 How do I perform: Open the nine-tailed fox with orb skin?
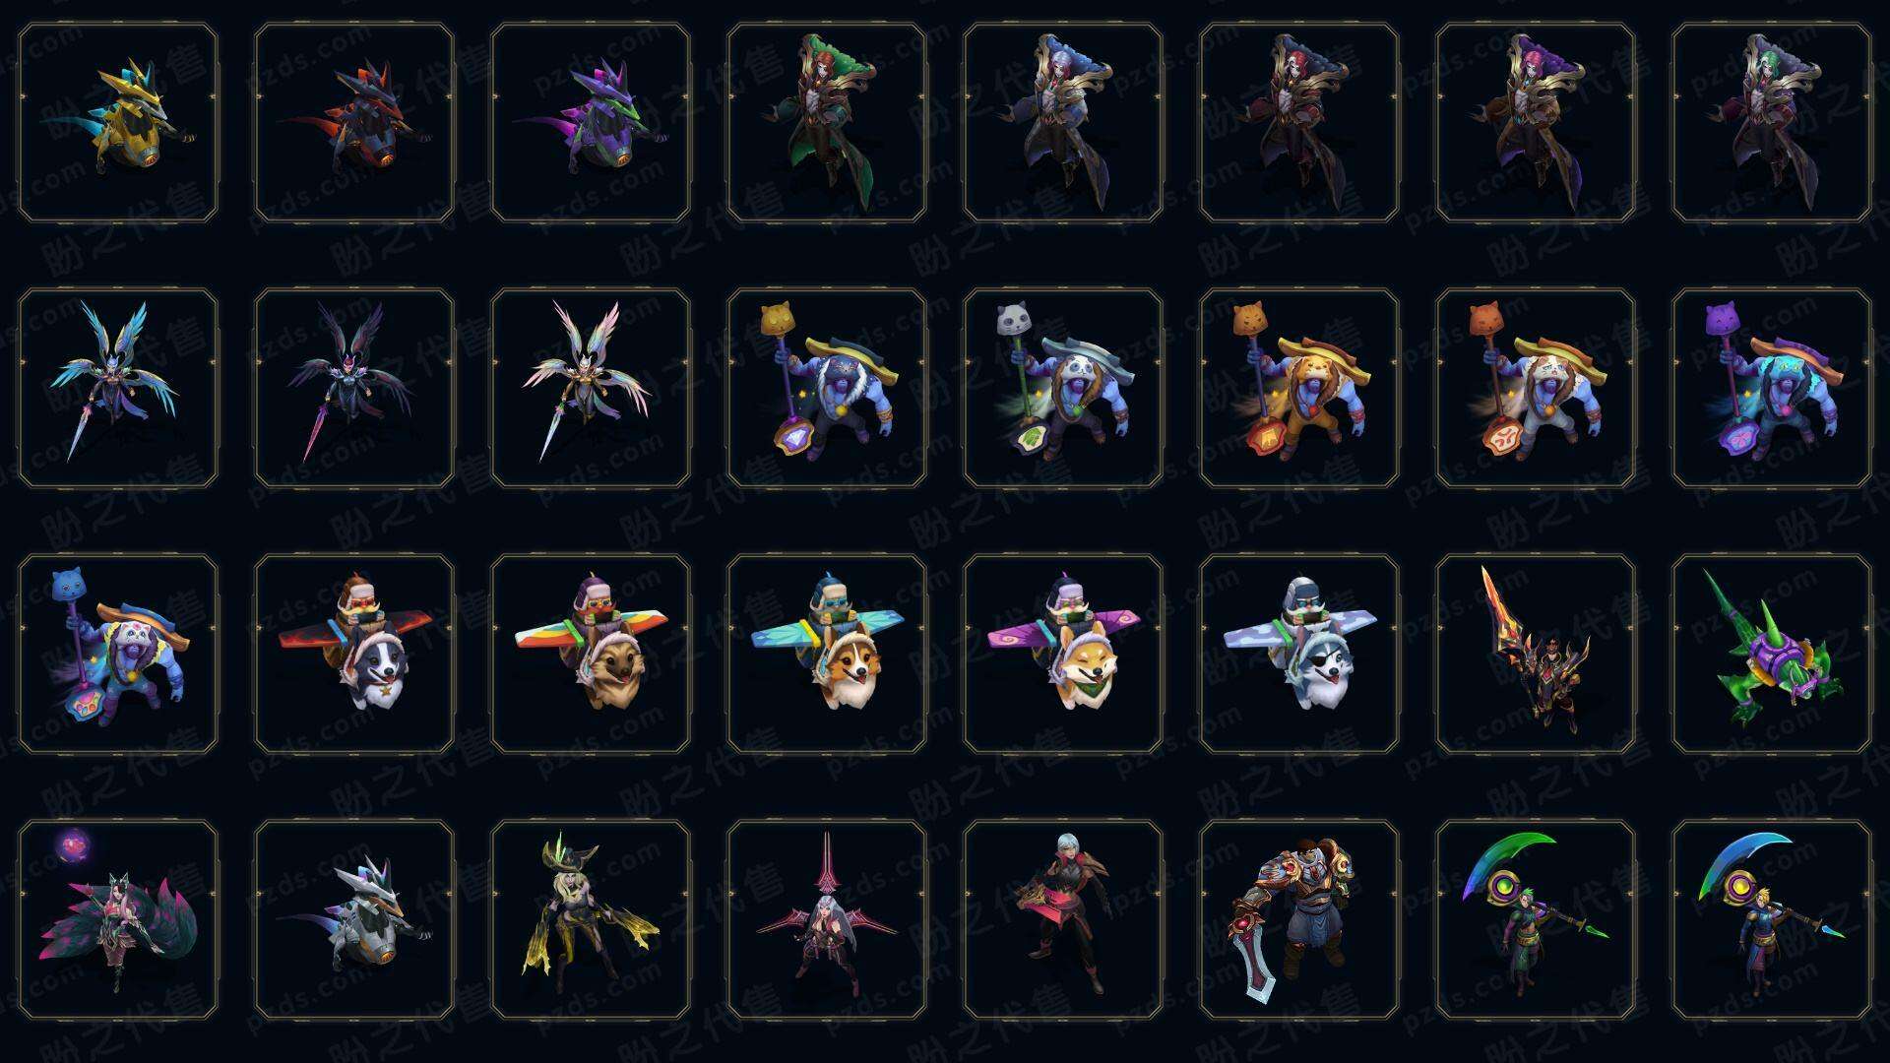(118, 919)
